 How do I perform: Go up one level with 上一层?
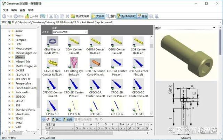[31, 16]
